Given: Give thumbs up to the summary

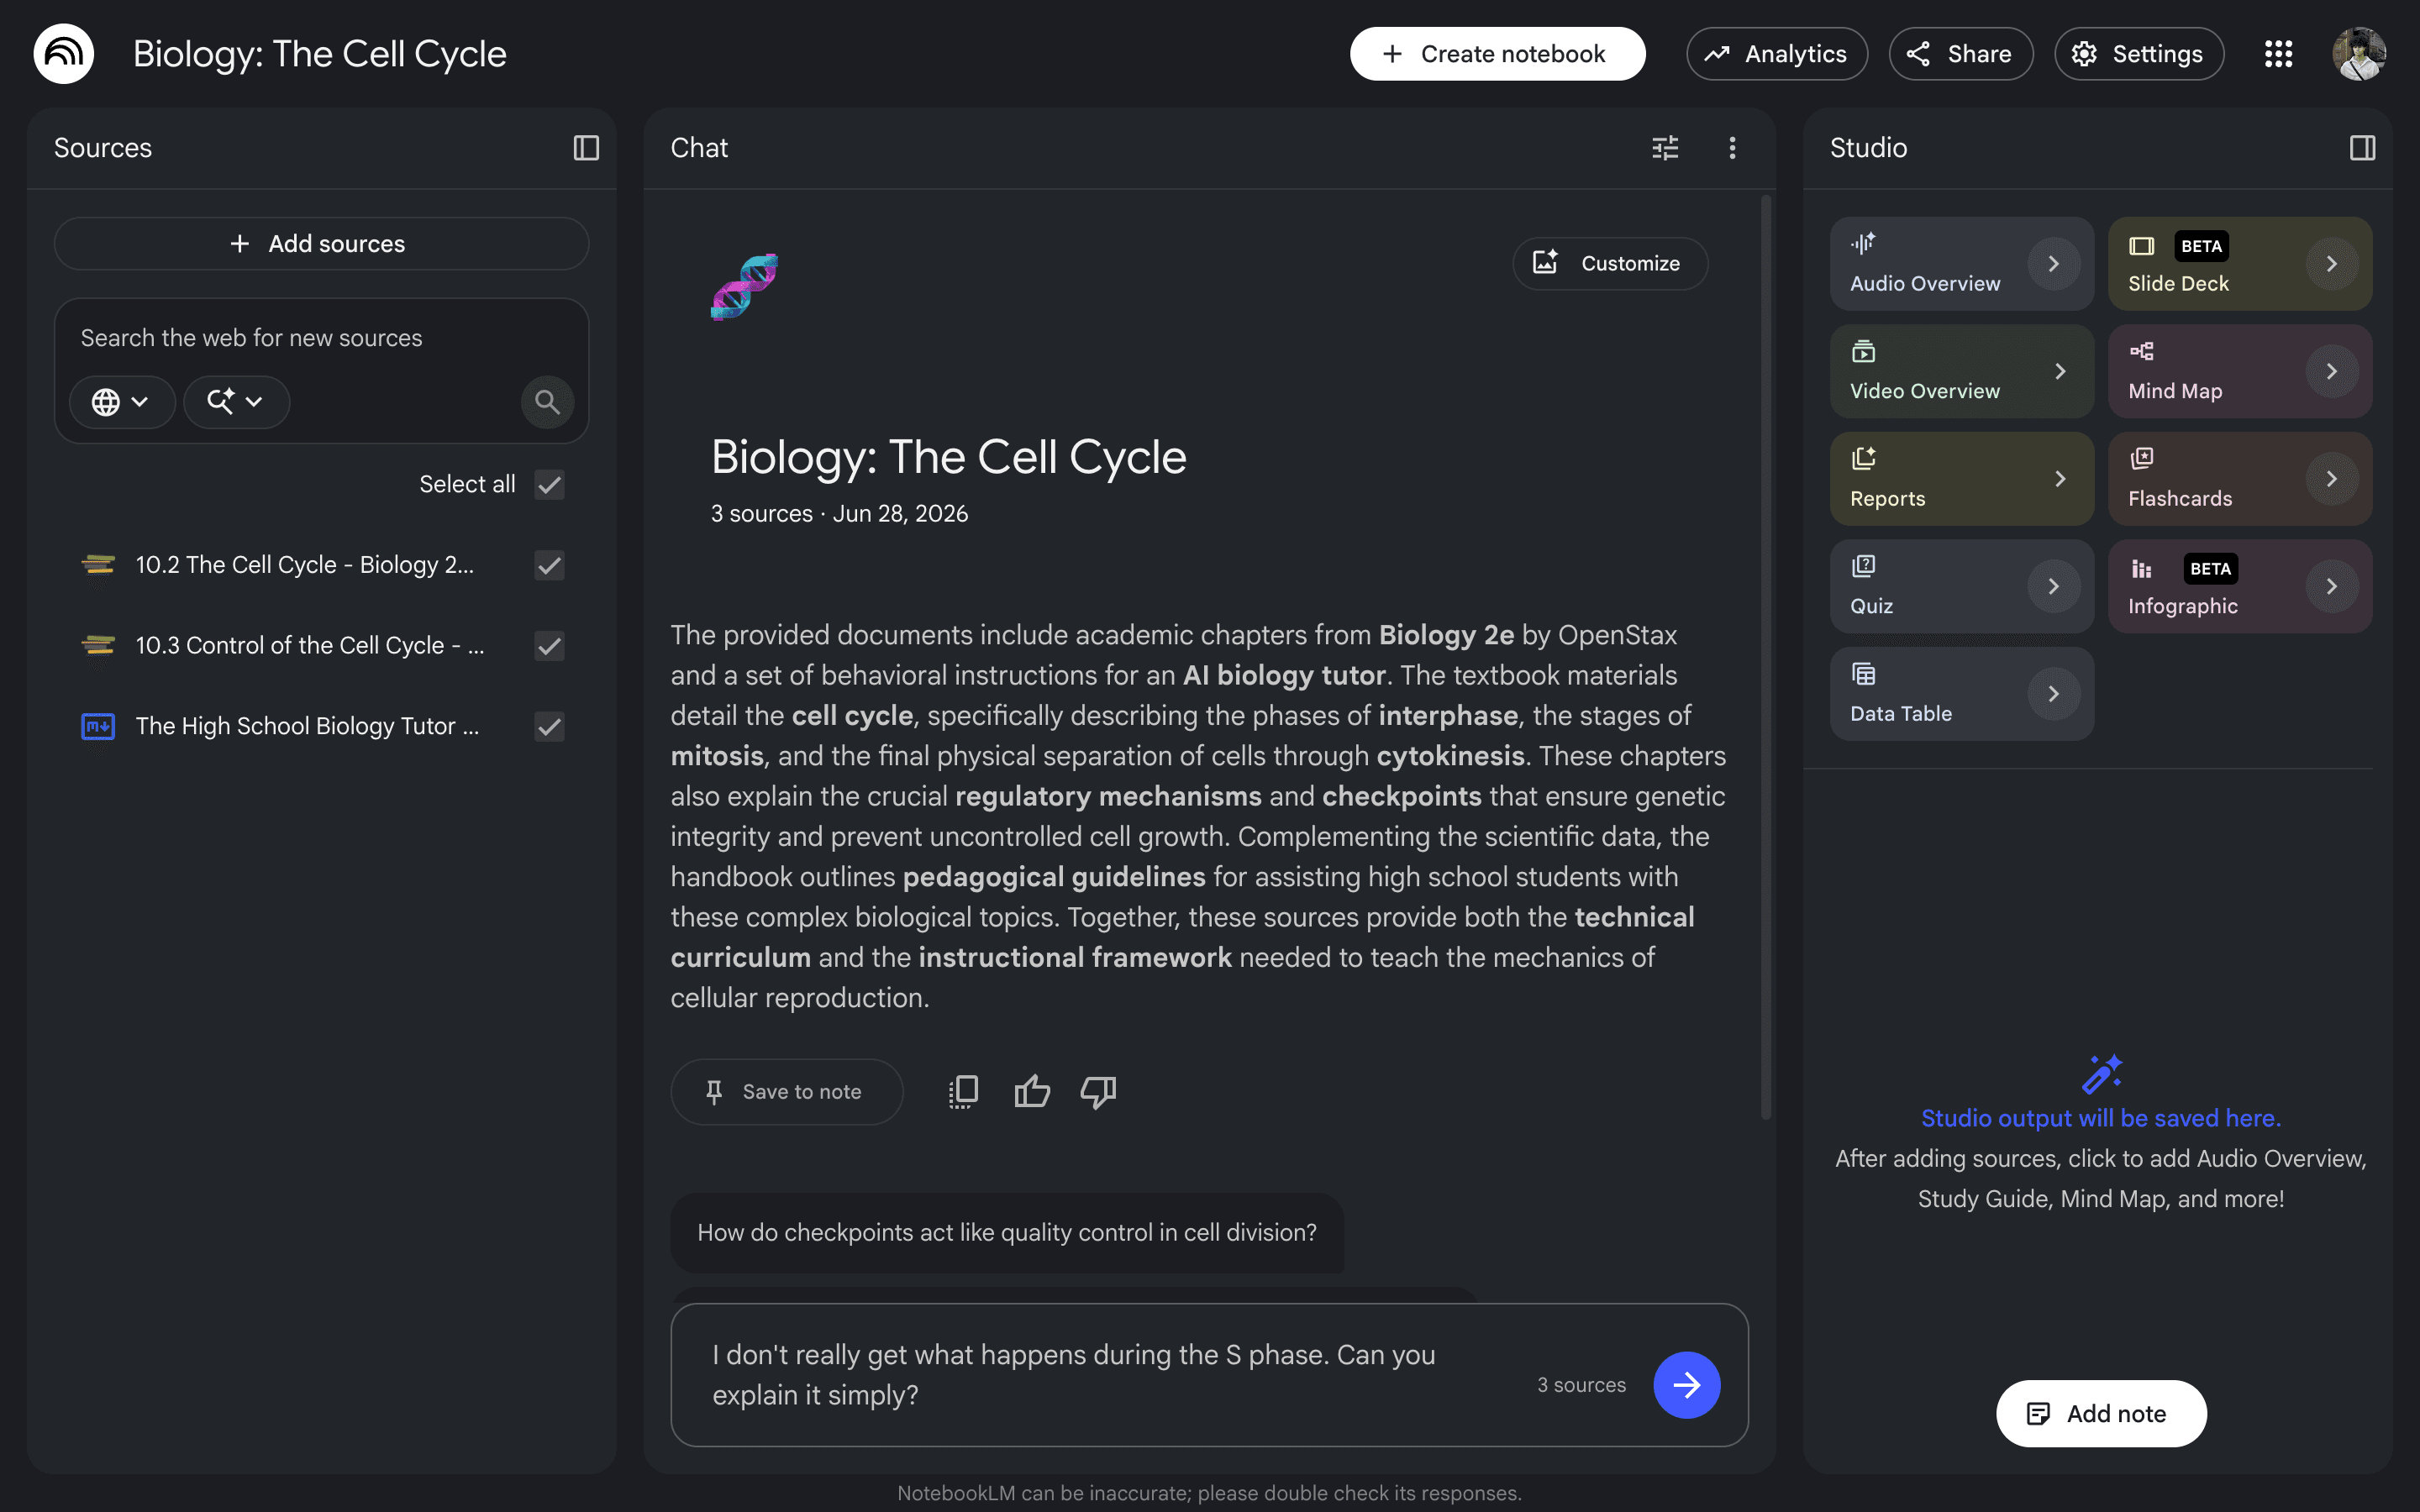Looking at the screenshot, I should 1031,1091.
